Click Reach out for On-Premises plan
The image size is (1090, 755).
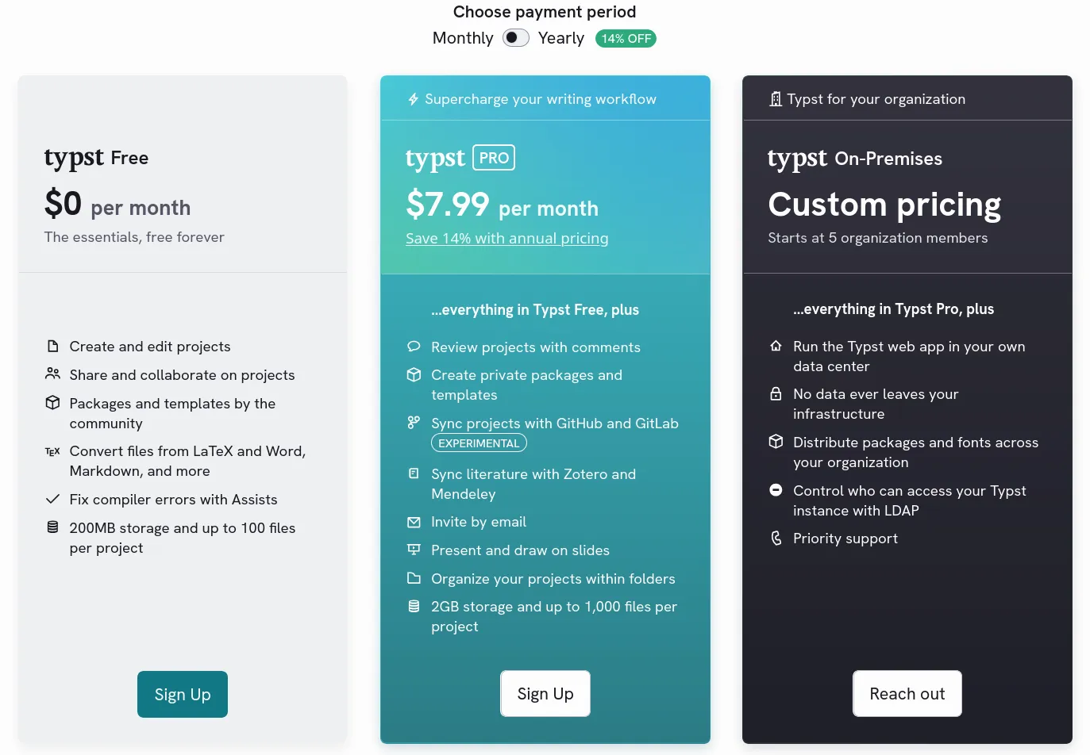(907, 694)
